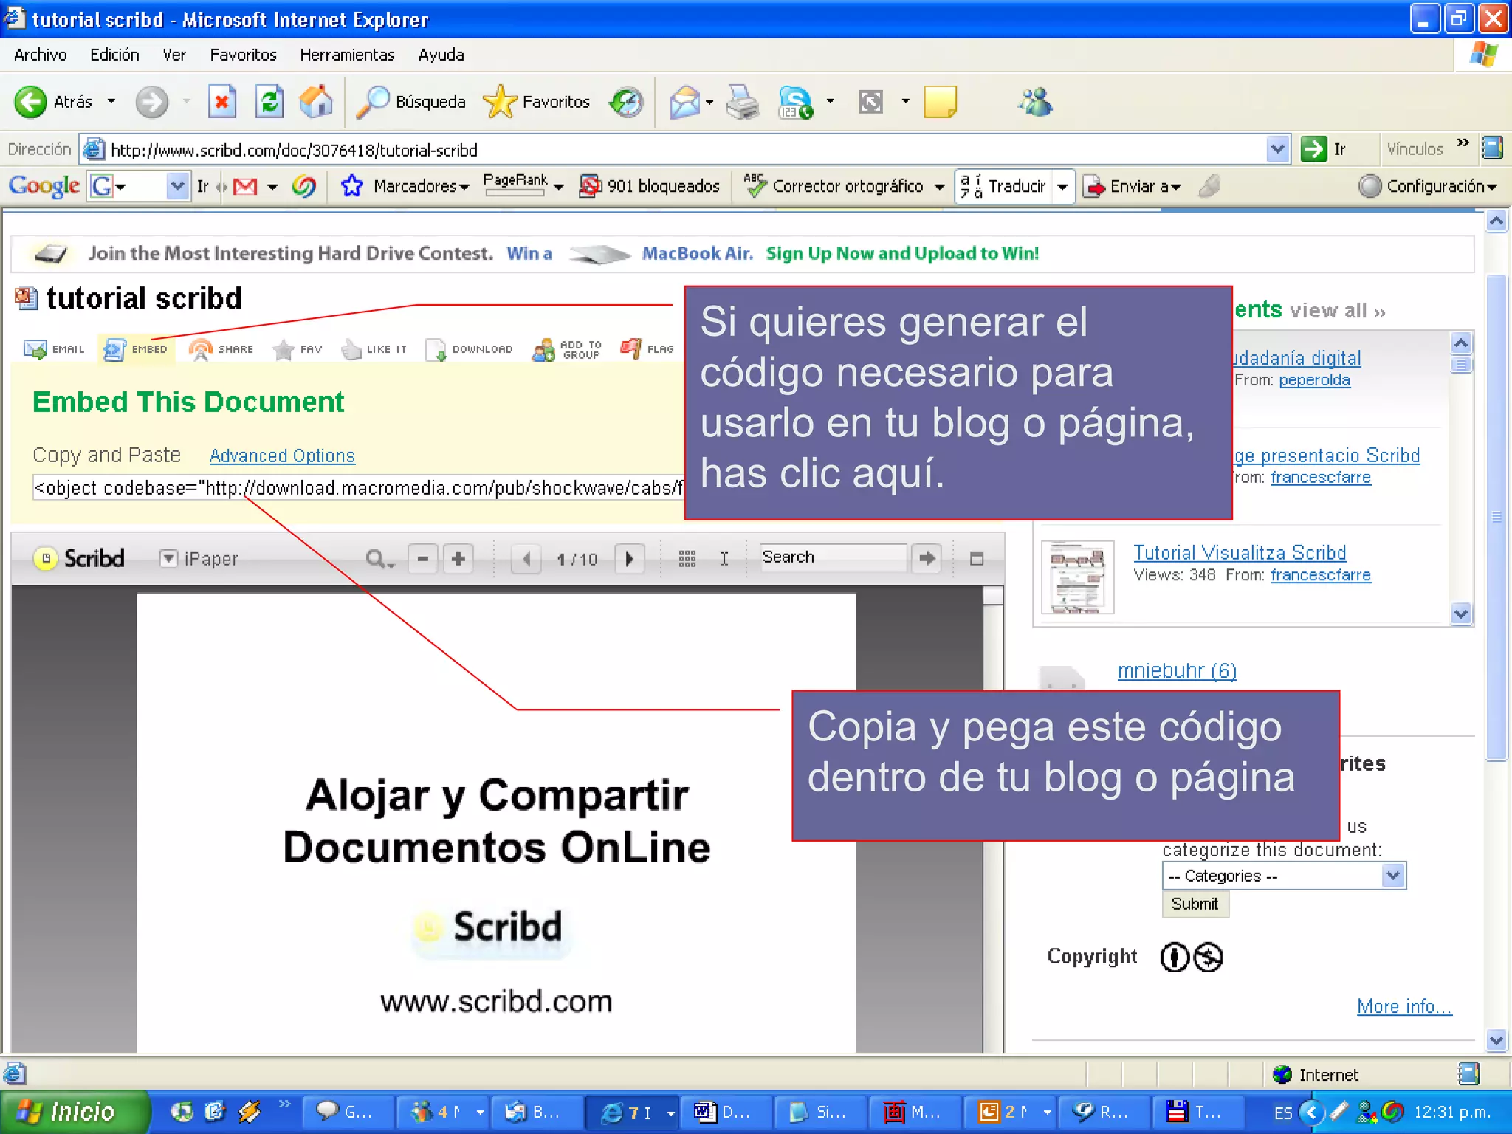FLAG this document
Viewport: 1512px width, 1134px height.
[x=647, y=349]
